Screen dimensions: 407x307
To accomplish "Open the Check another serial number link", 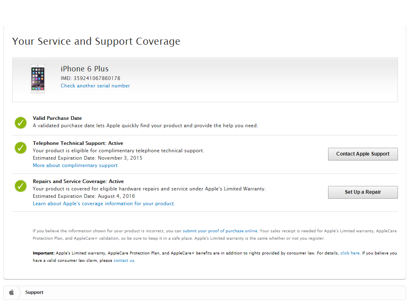I will click(x=95, y=86).
